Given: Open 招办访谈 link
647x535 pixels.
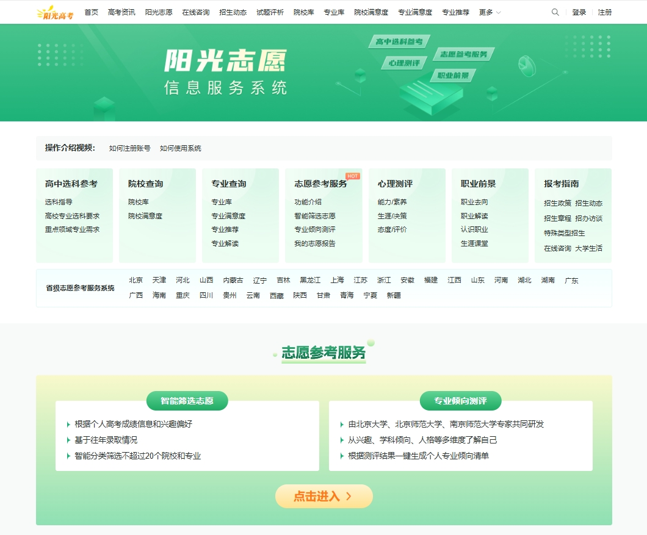Looking at the screenshot, I should click(589, 218).
